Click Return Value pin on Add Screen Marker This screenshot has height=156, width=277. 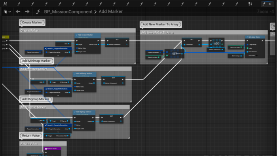pos(99,44)
